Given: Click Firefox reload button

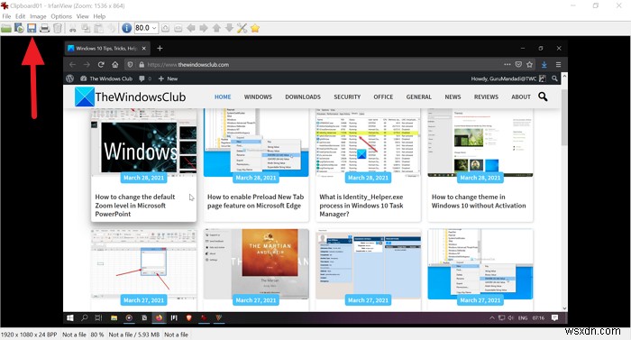Looking at the screenshot, I should [x=101, y=64].
